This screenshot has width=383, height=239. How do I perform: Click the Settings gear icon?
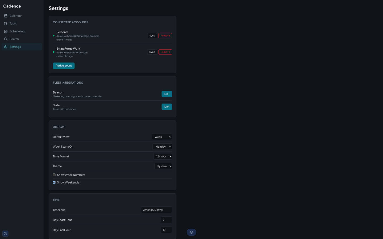[6, 47]
